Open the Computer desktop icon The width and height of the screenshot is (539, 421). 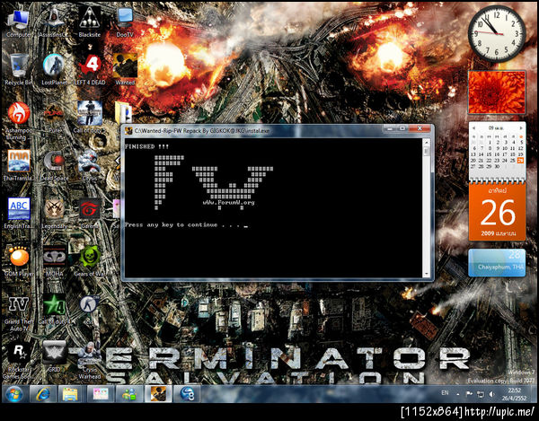[x=18, y=23]
